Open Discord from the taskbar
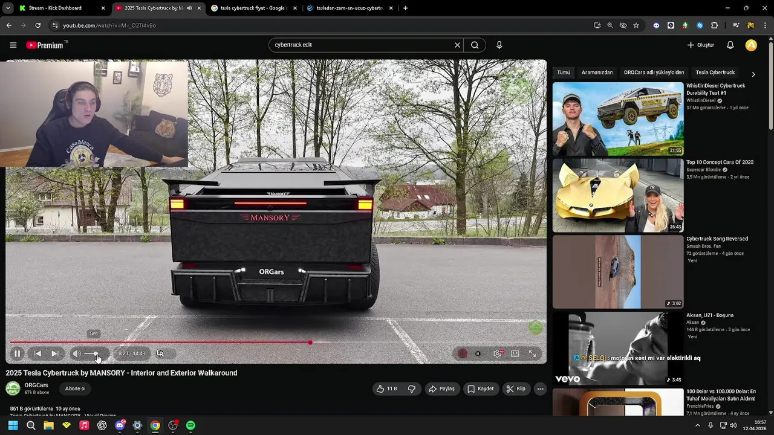 point(120,425)
